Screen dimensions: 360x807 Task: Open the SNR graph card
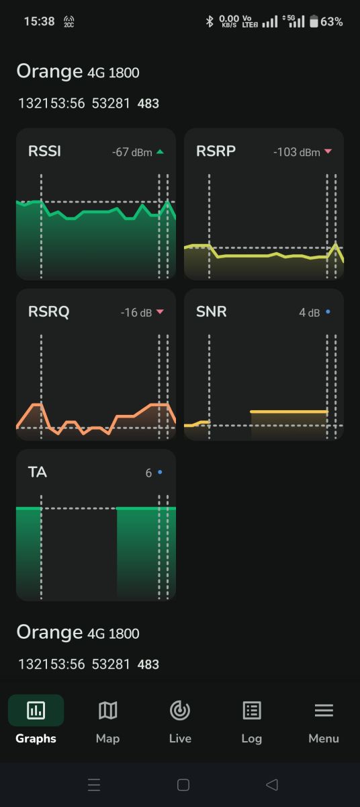click(x=264, y=364)
